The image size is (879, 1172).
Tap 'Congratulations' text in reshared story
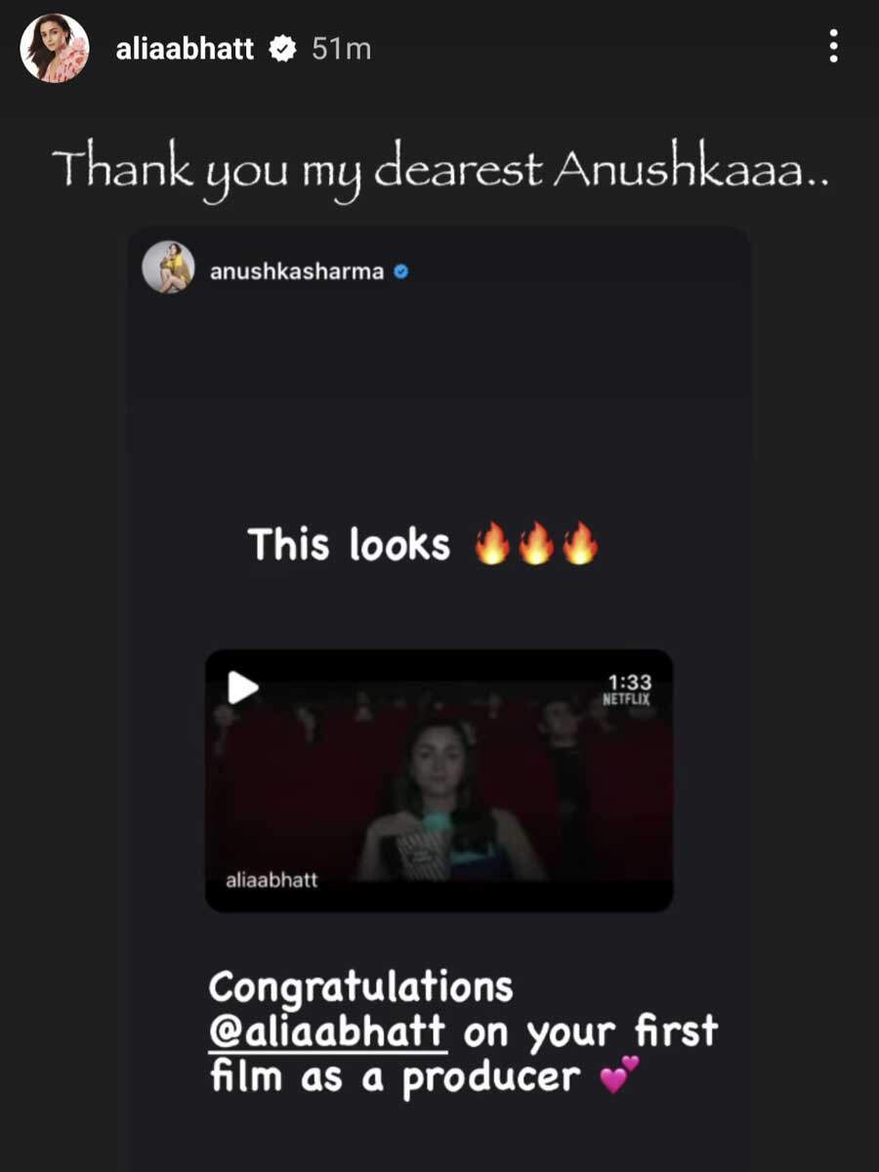(360, 988)
